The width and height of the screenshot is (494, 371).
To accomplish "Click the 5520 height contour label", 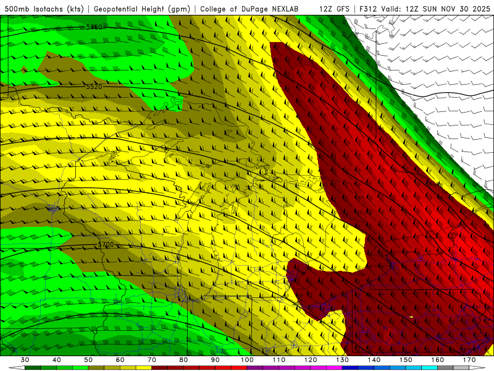I will (94, 87).
